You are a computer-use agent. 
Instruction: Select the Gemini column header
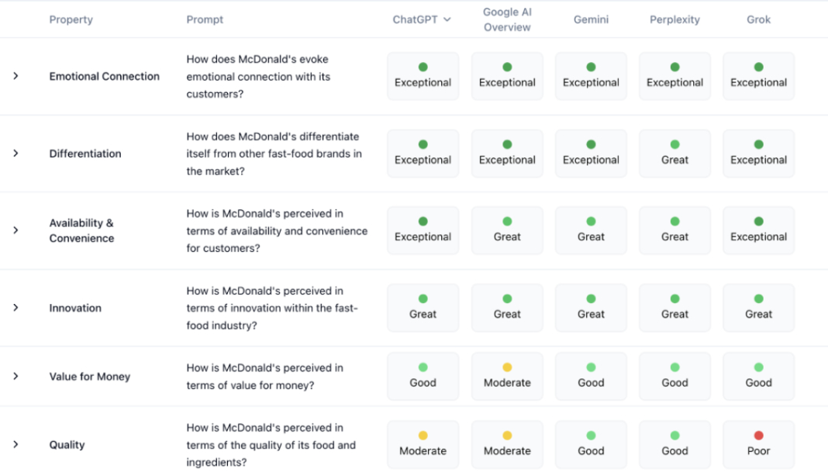click(x=591, y=19)
